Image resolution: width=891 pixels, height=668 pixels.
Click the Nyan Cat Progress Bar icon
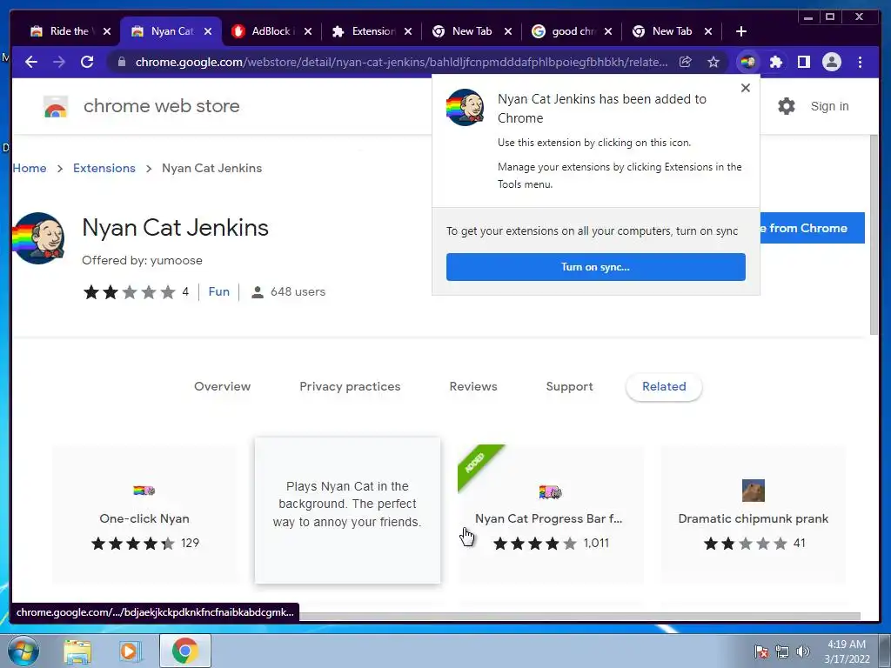550,492
